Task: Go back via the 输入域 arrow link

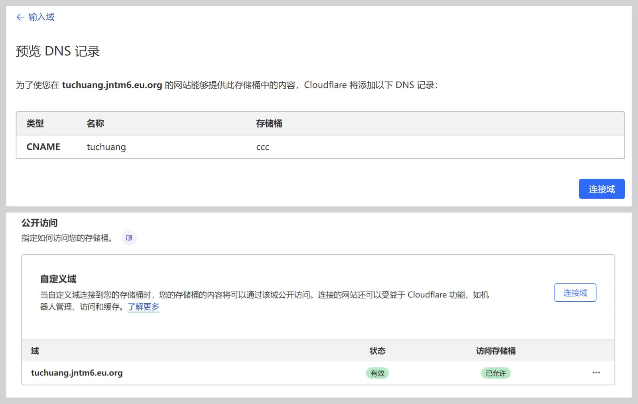Action: pos(35,17)
